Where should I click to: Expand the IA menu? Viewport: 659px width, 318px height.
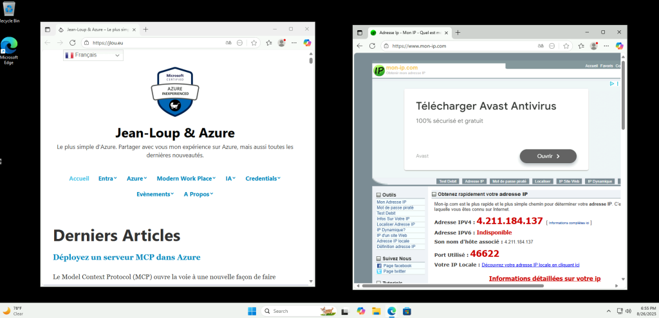[x=231, y=179]
